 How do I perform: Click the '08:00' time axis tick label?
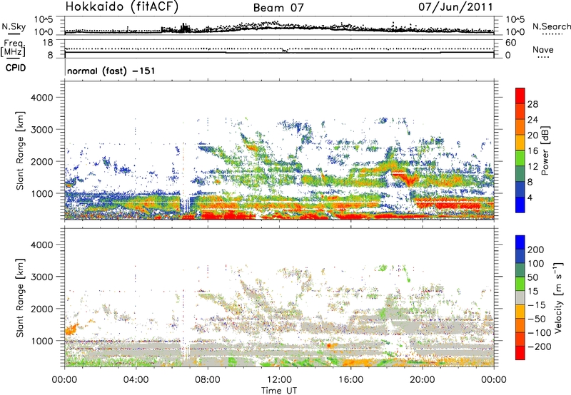(208, 380)
